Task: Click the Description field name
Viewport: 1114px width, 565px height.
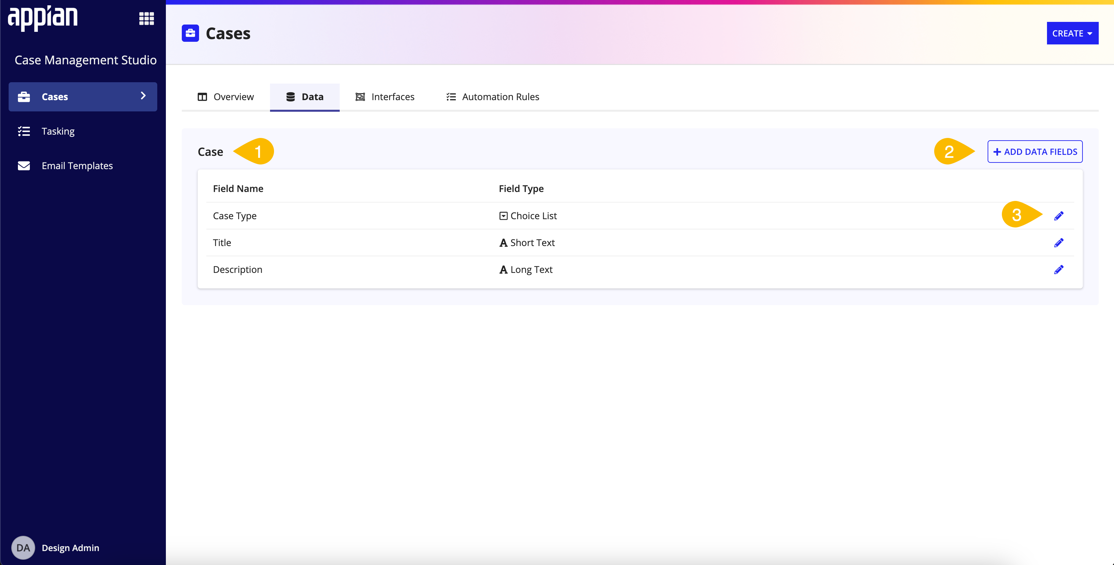Action: coord(238,269)
